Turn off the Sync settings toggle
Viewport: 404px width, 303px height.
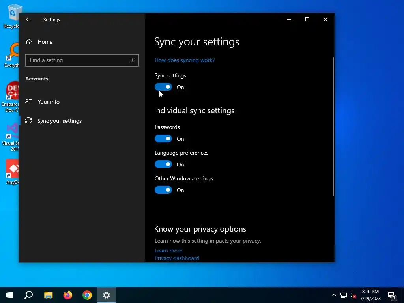[163, 87]
